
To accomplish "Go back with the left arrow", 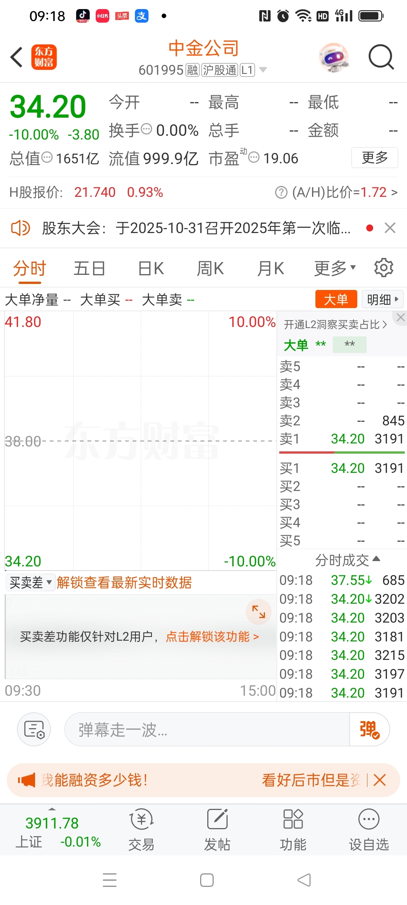I will pos(17,57).
